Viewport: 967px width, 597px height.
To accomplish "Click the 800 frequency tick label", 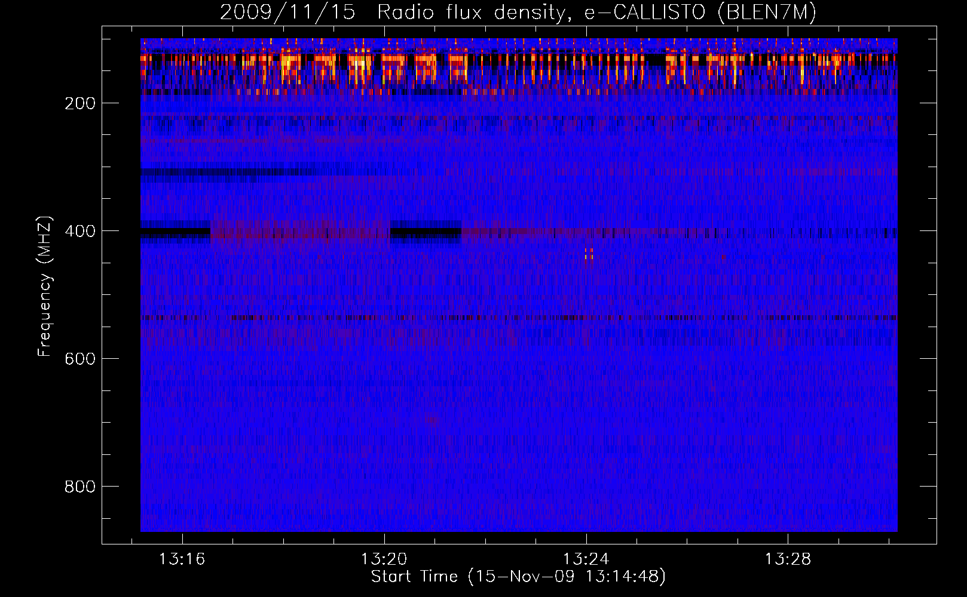I will [x=81, y=487].
